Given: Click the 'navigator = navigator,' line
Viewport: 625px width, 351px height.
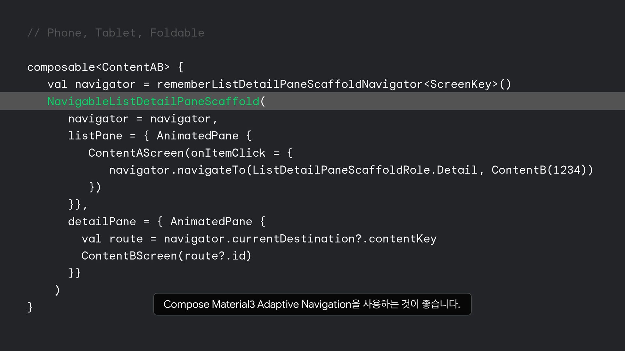Looking at the screenshot, I should tap(143, 119).
